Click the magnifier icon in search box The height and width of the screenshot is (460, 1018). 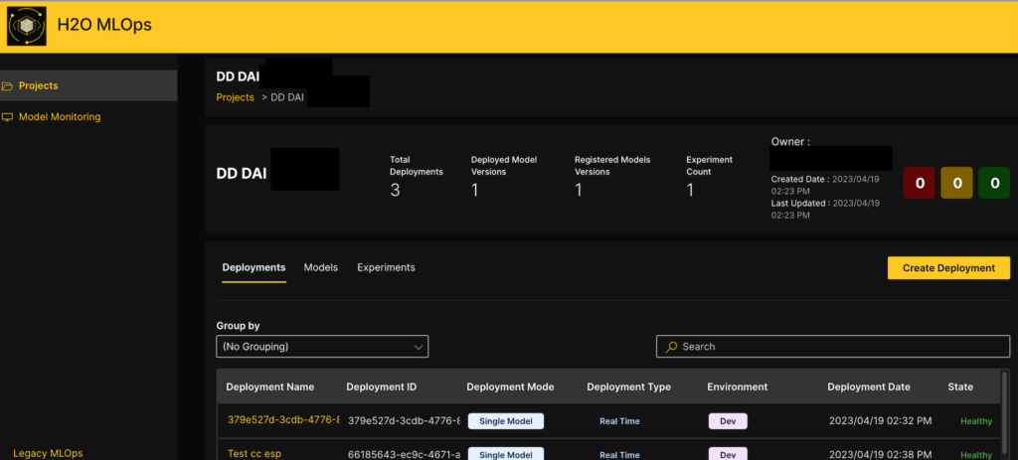click(672, 347)
